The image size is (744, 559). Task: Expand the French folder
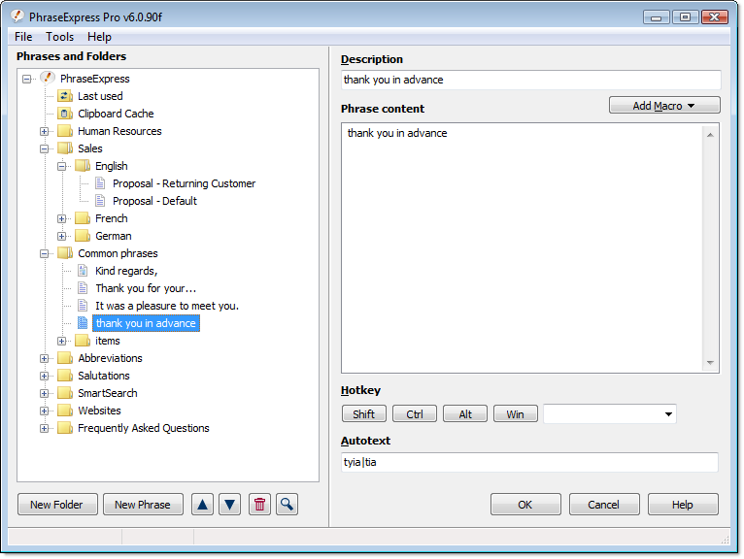click(x=62, y=218)
